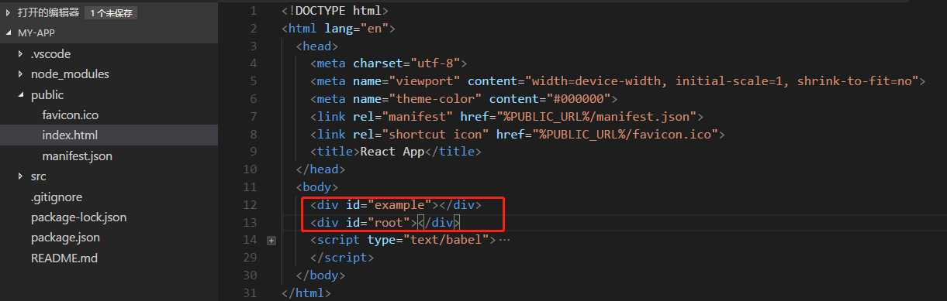
Task: Place cursor in the html lang="en" tag
Action: (x=339, y=29)
